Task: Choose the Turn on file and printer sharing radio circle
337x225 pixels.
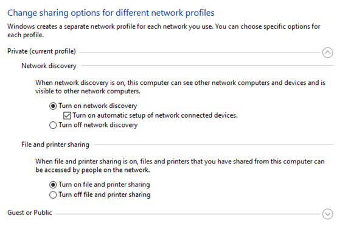Action: pyautogui.click(x=53, y=185)
